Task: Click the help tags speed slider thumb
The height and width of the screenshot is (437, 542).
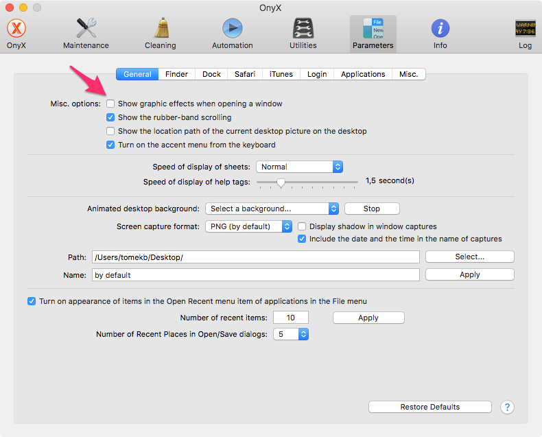Action: pos(281,183)
